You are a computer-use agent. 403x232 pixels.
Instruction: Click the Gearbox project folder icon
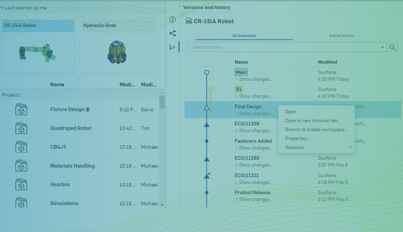pyautogui.click(x=21, y=185)
